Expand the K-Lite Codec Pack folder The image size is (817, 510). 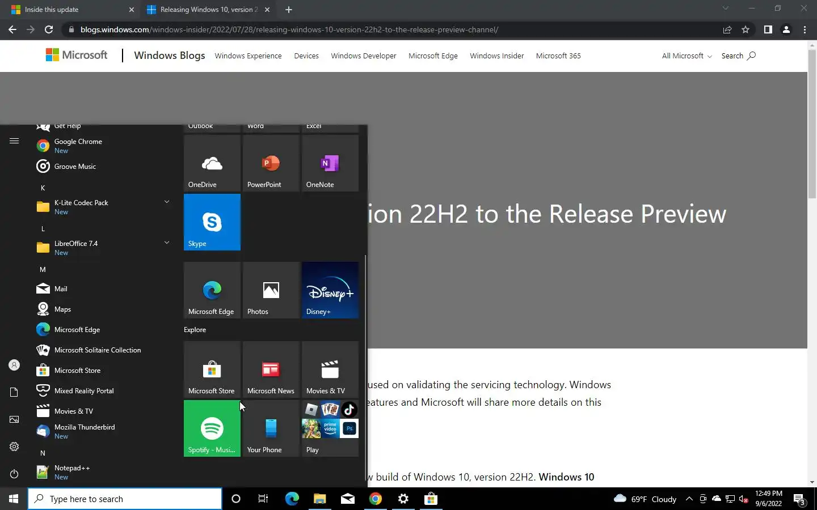tap(104, 207)
